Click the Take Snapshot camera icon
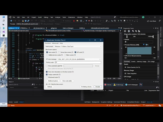This screenshot has width=163, height=122. pyautogui.click(x=125, y=73)
